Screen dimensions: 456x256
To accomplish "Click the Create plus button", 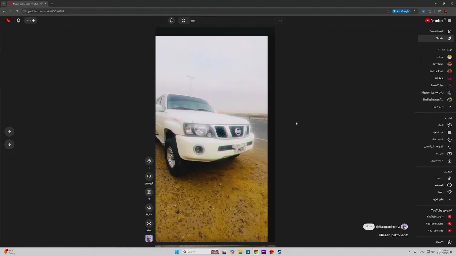I will [x=31, y=21].
